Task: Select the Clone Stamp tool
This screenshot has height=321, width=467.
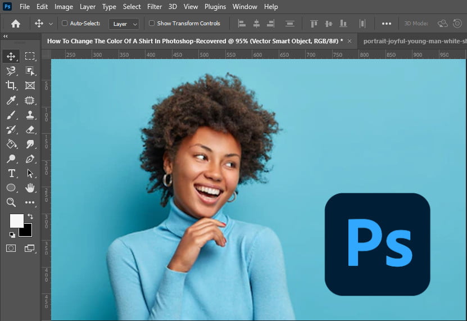Action: tap(29, 115)
